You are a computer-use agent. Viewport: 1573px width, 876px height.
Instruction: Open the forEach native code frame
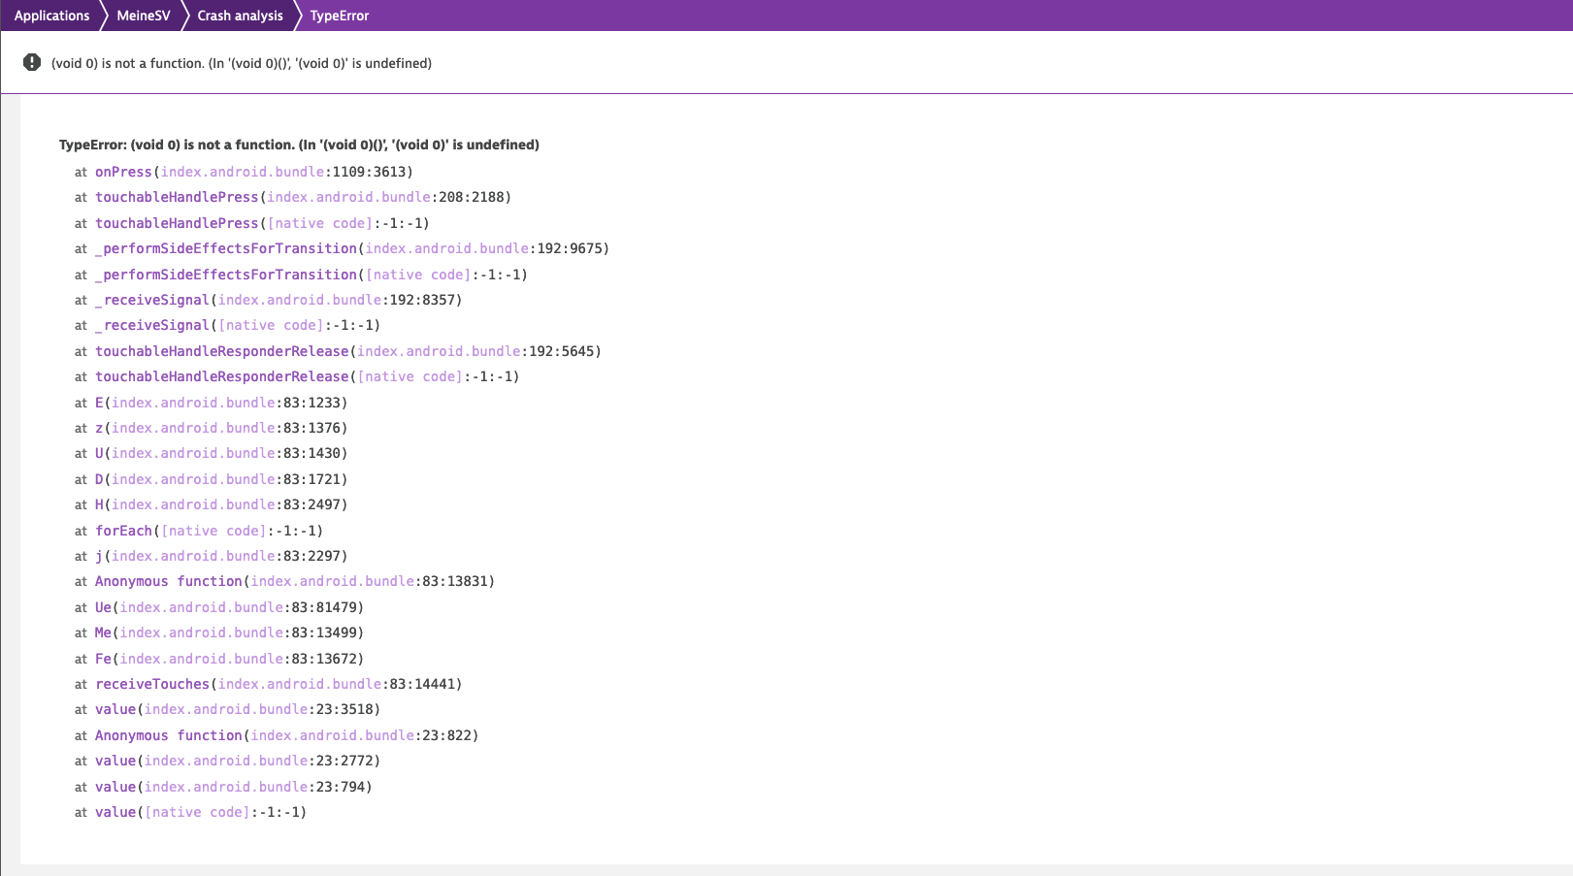(x=123, y=531)
